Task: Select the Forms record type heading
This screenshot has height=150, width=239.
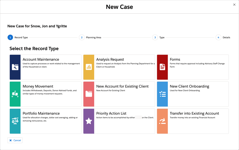Action: click(175, 59)
